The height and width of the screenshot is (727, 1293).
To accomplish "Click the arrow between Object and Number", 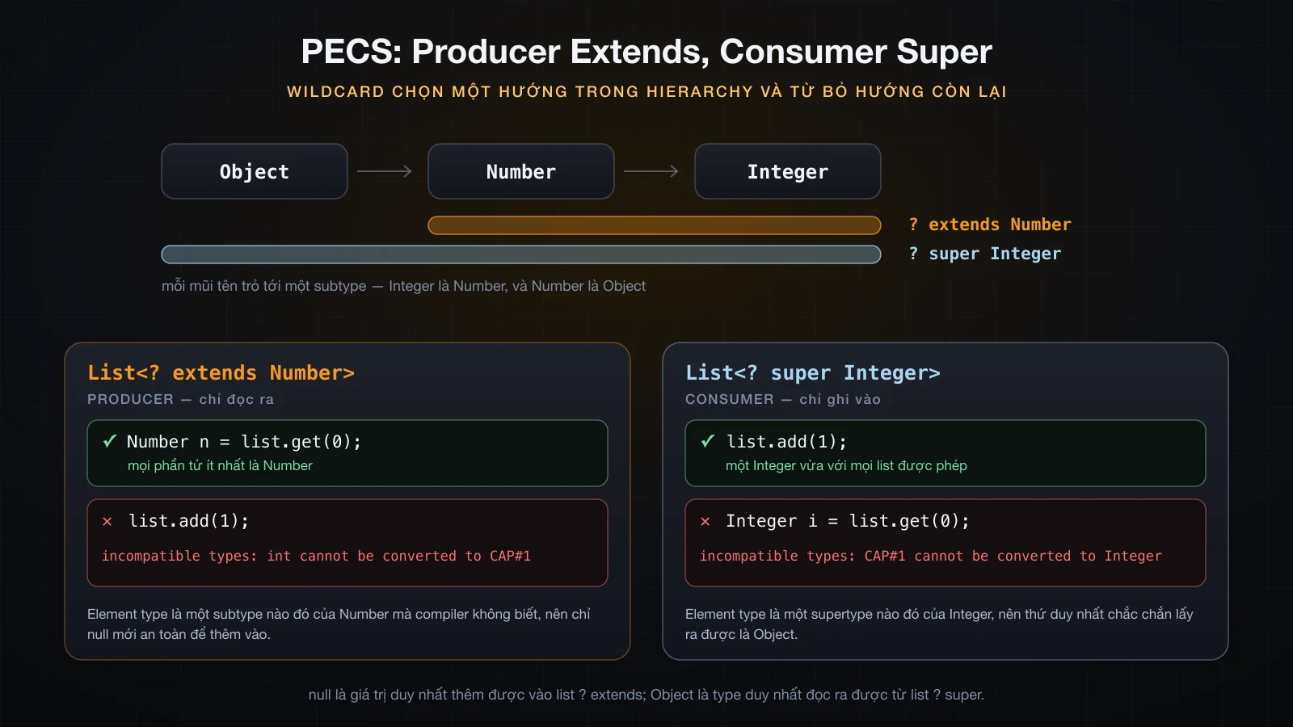I will coord(385,171).
